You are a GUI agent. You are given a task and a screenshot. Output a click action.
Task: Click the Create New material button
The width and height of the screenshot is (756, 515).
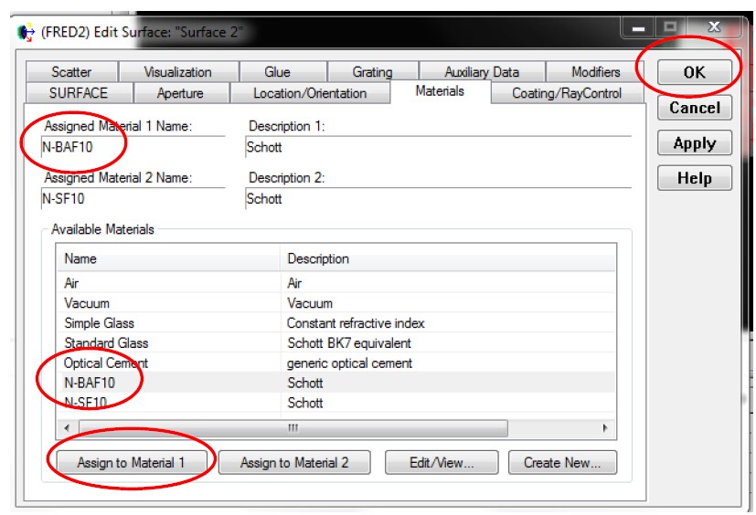(562, 462)
